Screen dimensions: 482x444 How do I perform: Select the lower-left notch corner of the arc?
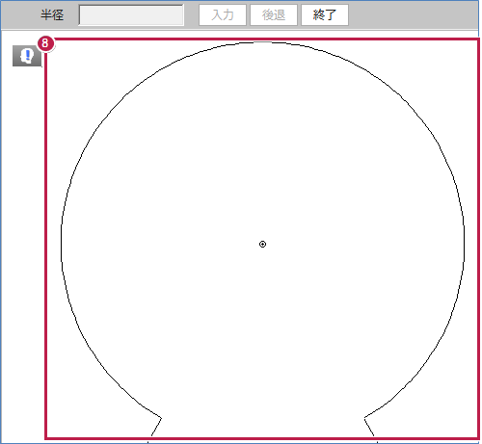coord(161,418)
